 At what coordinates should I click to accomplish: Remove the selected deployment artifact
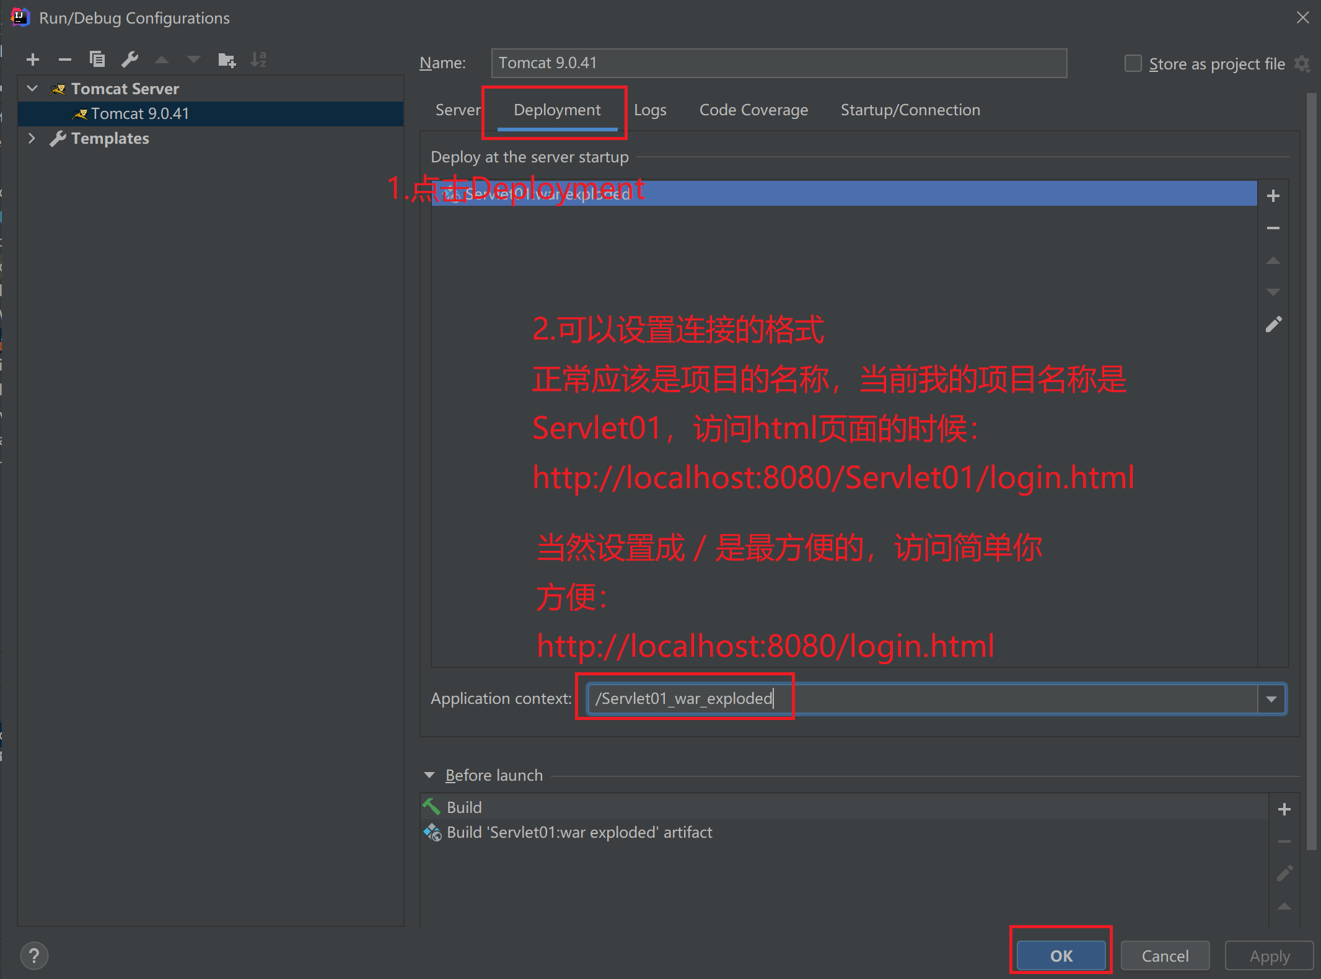click(x=1274, y=228)
